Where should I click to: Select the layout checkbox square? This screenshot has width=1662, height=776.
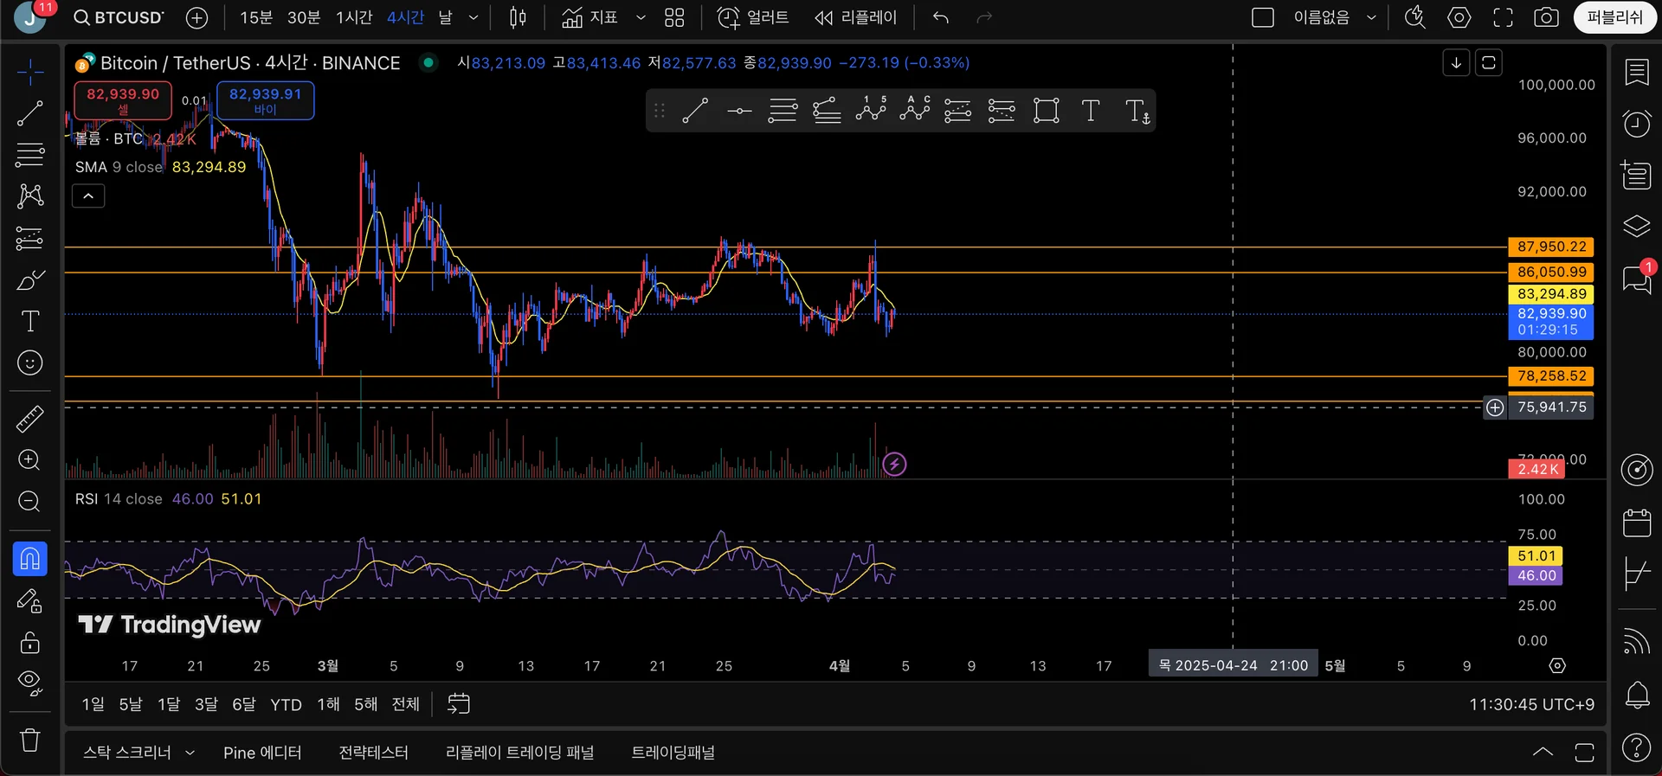(1263, 17)
